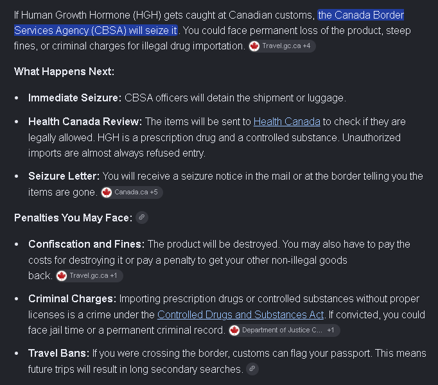Click the 'Criminal Charges:' bold label
This screenshot has width=438, height=385.
73,299
